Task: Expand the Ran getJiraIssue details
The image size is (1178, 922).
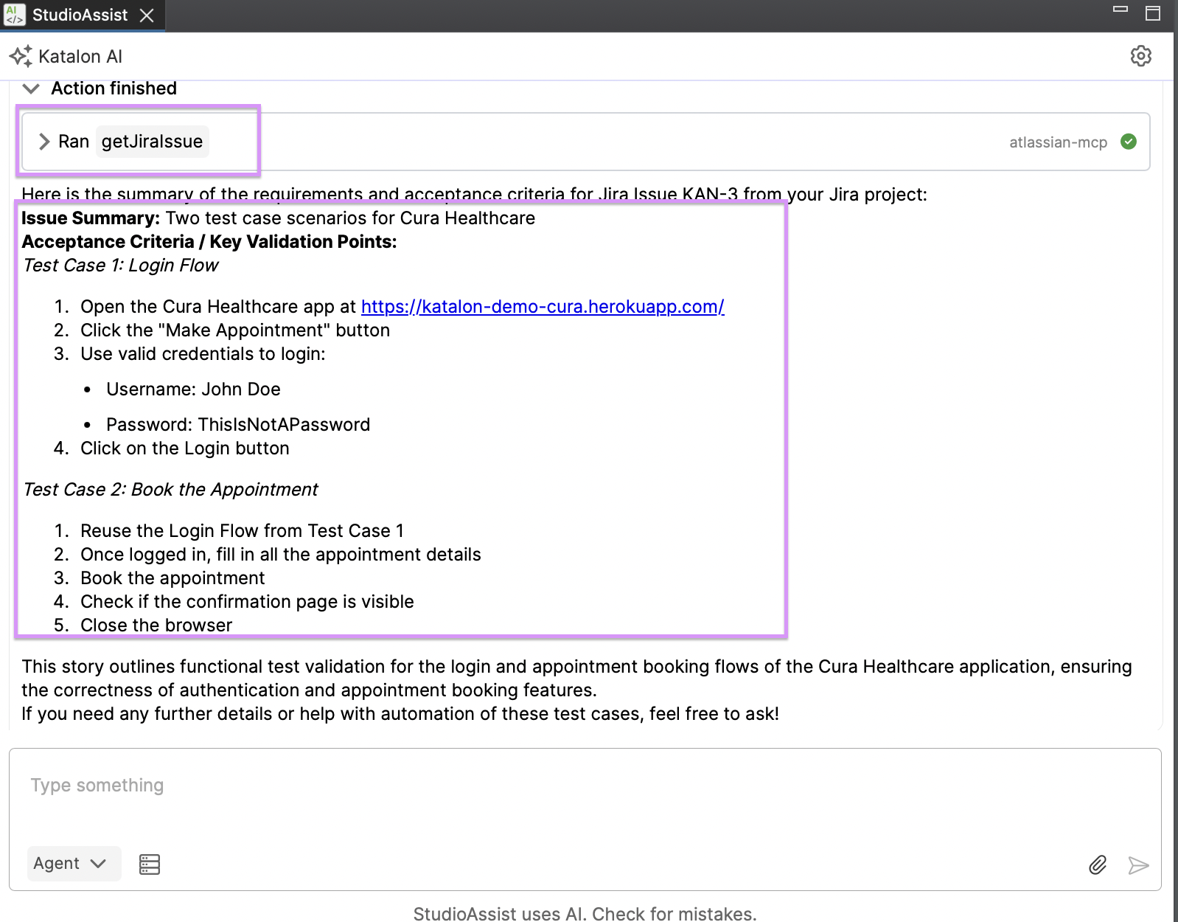Action: (x=44, y=142)
